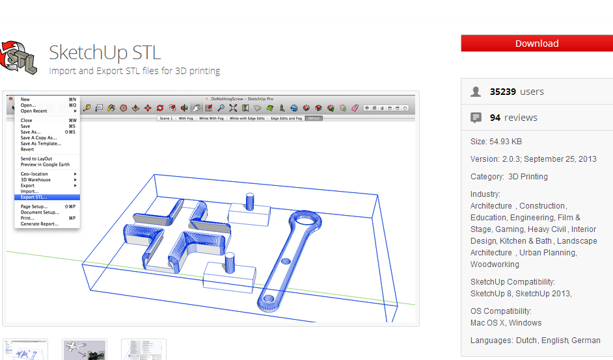Select the Tape Measure tool icon

[87, 108]
